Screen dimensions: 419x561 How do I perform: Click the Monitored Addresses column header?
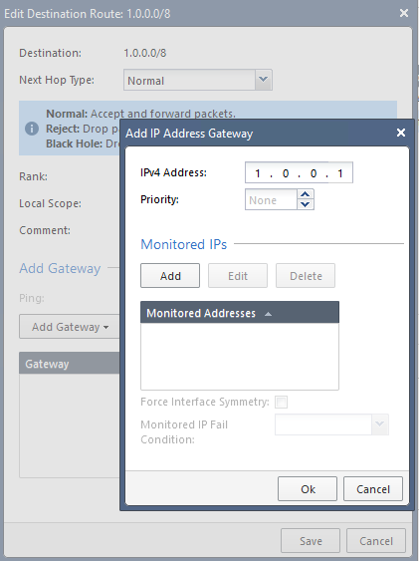tap(240, 313)
